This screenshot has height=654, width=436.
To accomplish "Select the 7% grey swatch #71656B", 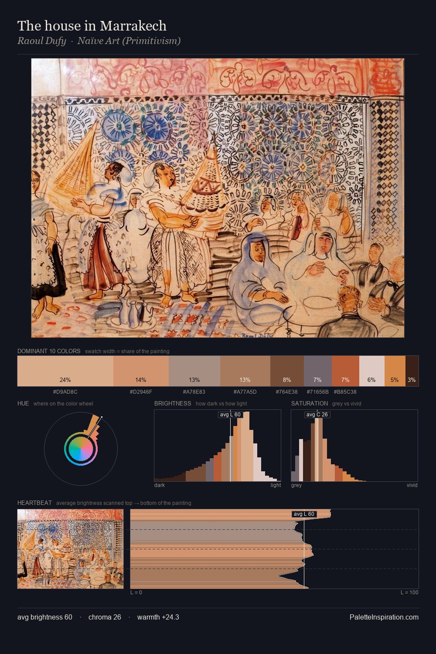I will [x=318, y=371].
